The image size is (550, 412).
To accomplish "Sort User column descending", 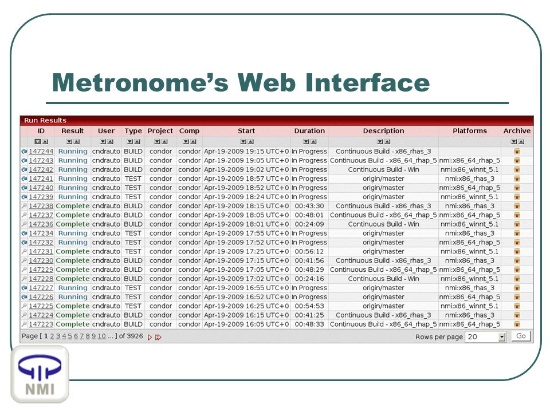I will coord(103,142).
